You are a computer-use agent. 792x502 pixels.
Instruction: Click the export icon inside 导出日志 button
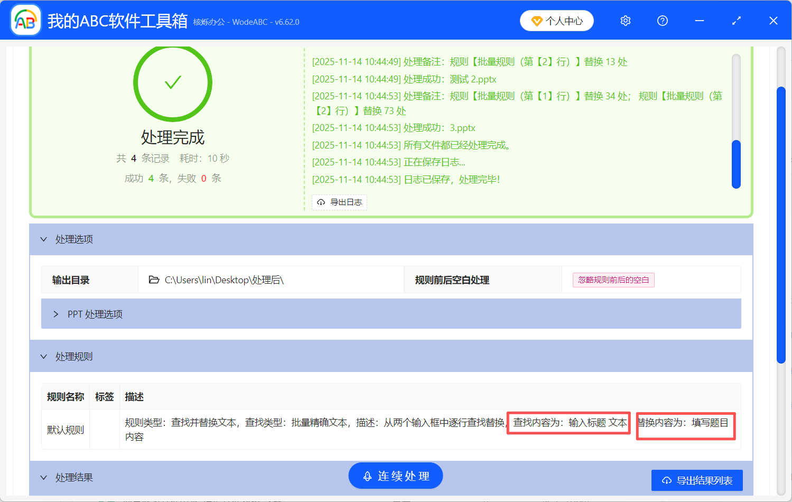pos(321,202)
